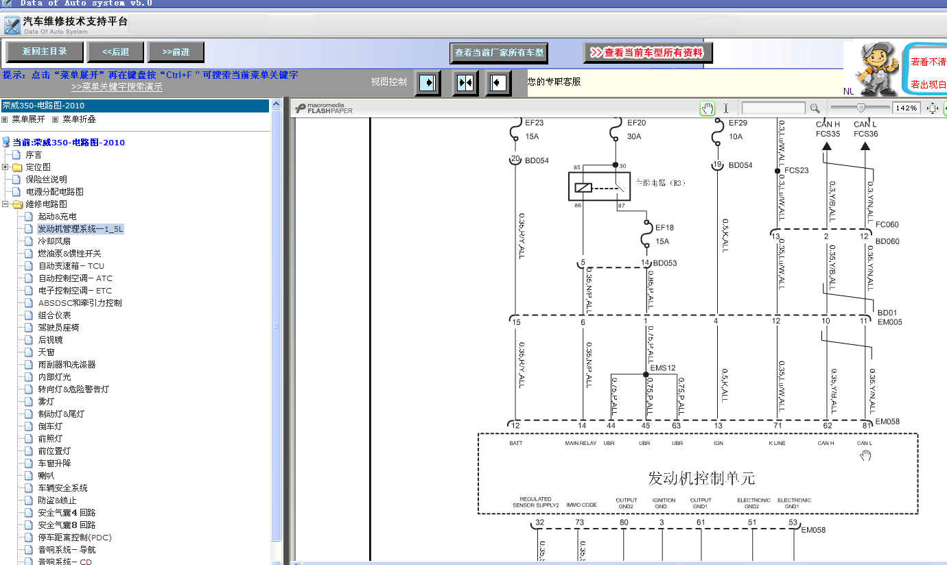The image size is (947, 565).
Task: Open the 自动变速箱- TCU diagram
Action: [71, 266]
